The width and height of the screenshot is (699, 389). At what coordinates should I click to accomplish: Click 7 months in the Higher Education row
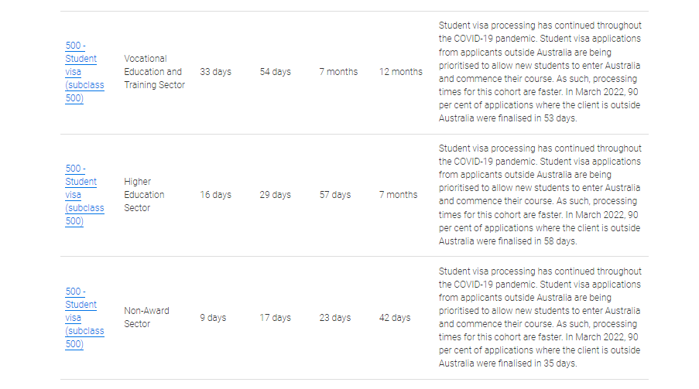398,195
